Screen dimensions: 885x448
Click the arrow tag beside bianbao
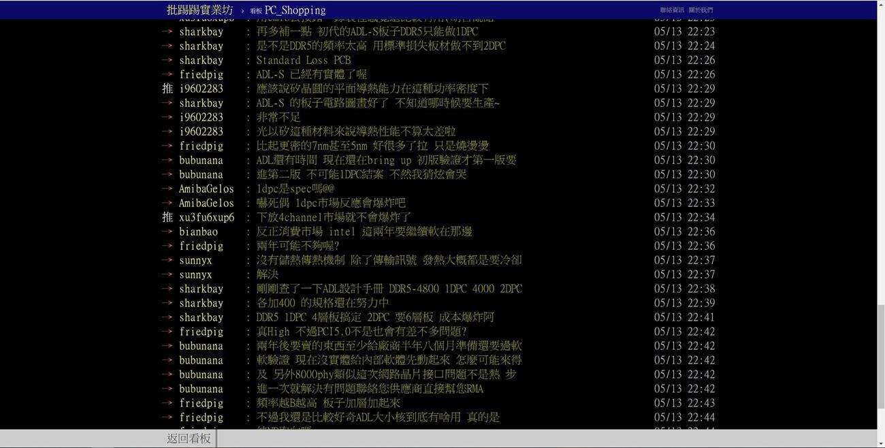167,231
